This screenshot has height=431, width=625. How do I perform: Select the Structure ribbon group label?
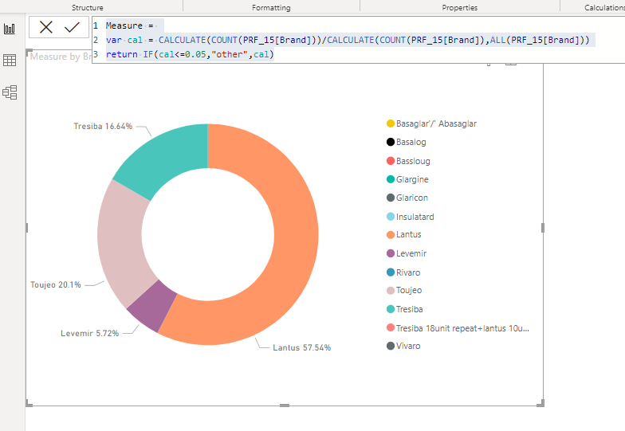(88, 8)
